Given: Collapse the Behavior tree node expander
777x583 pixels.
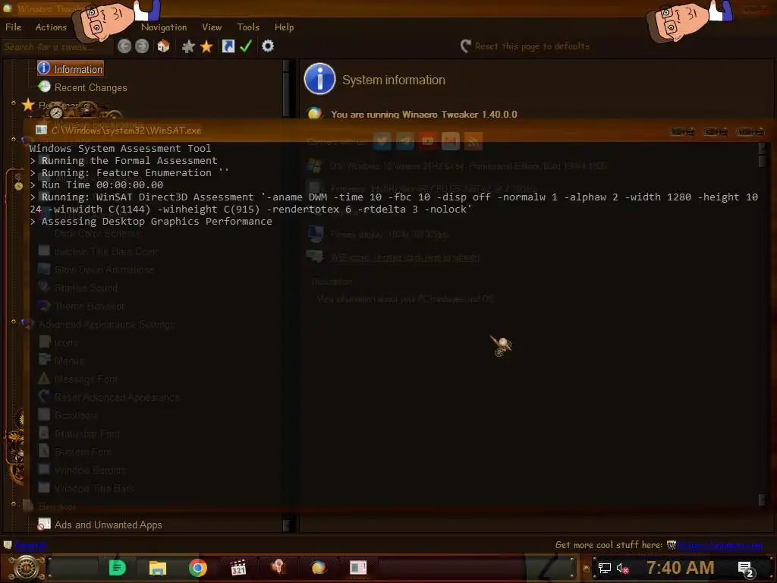Looking at the screenshot, I should click(14, 504).
